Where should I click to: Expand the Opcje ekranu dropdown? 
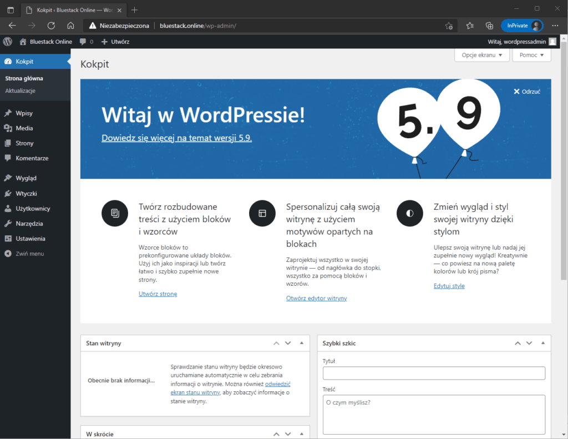482,55
